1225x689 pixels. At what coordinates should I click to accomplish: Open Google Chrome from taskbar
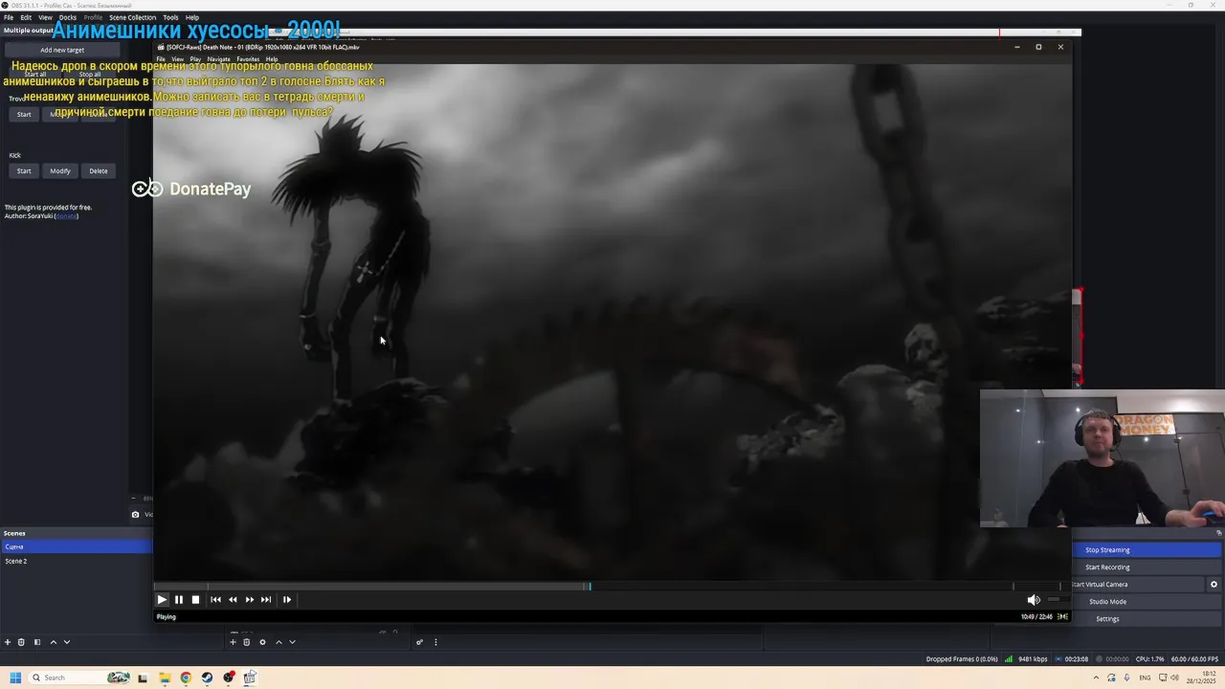(186, 678)
